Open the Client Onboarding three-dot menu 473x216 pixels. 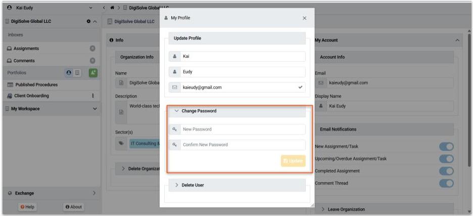click(92, 96)
